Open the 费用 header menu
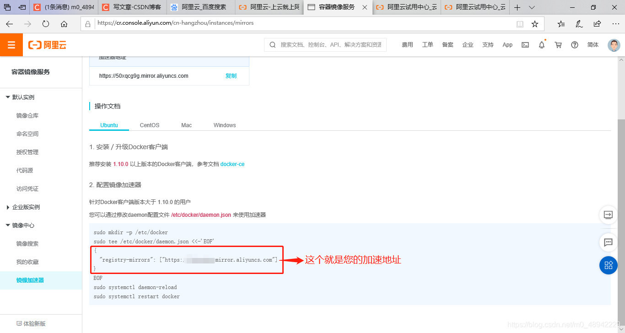Image resolution: width=625 pixels, height=333 pixels. [407, 45]
